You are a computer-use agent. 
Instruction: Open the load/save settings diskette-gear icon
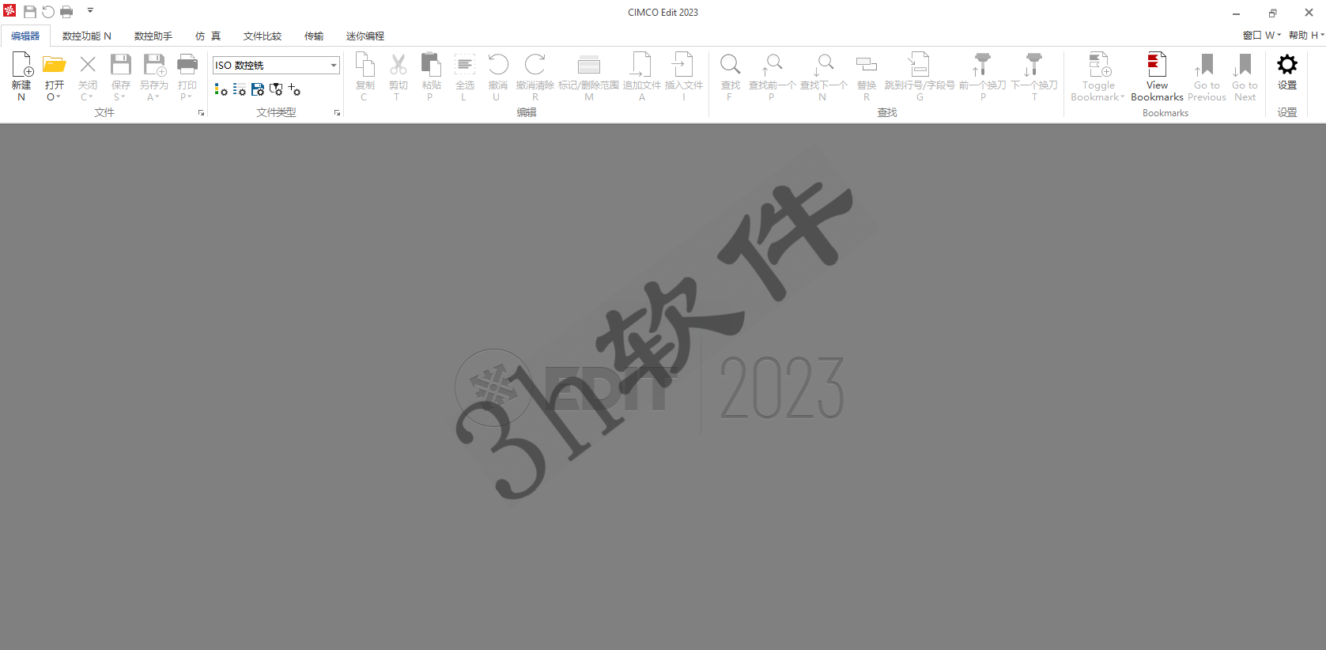(258, 90)
